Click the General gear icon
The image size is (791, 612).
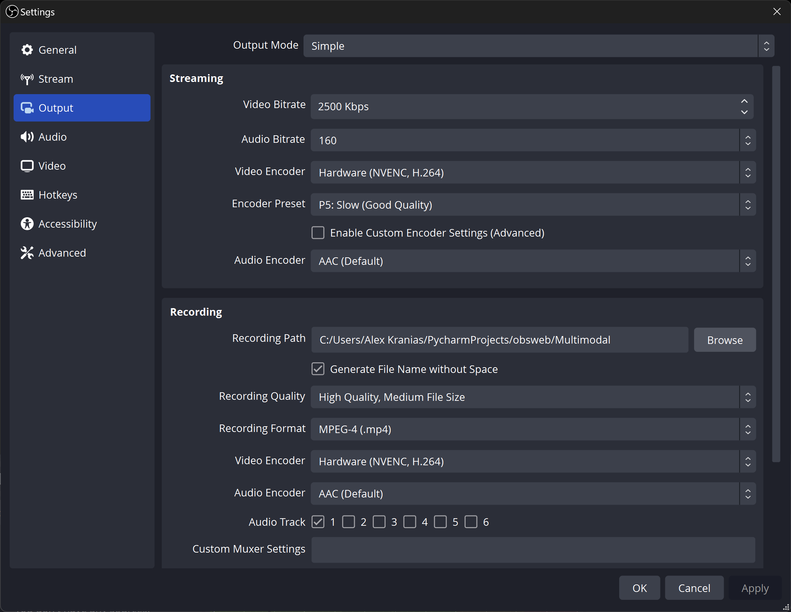[27, 50]
